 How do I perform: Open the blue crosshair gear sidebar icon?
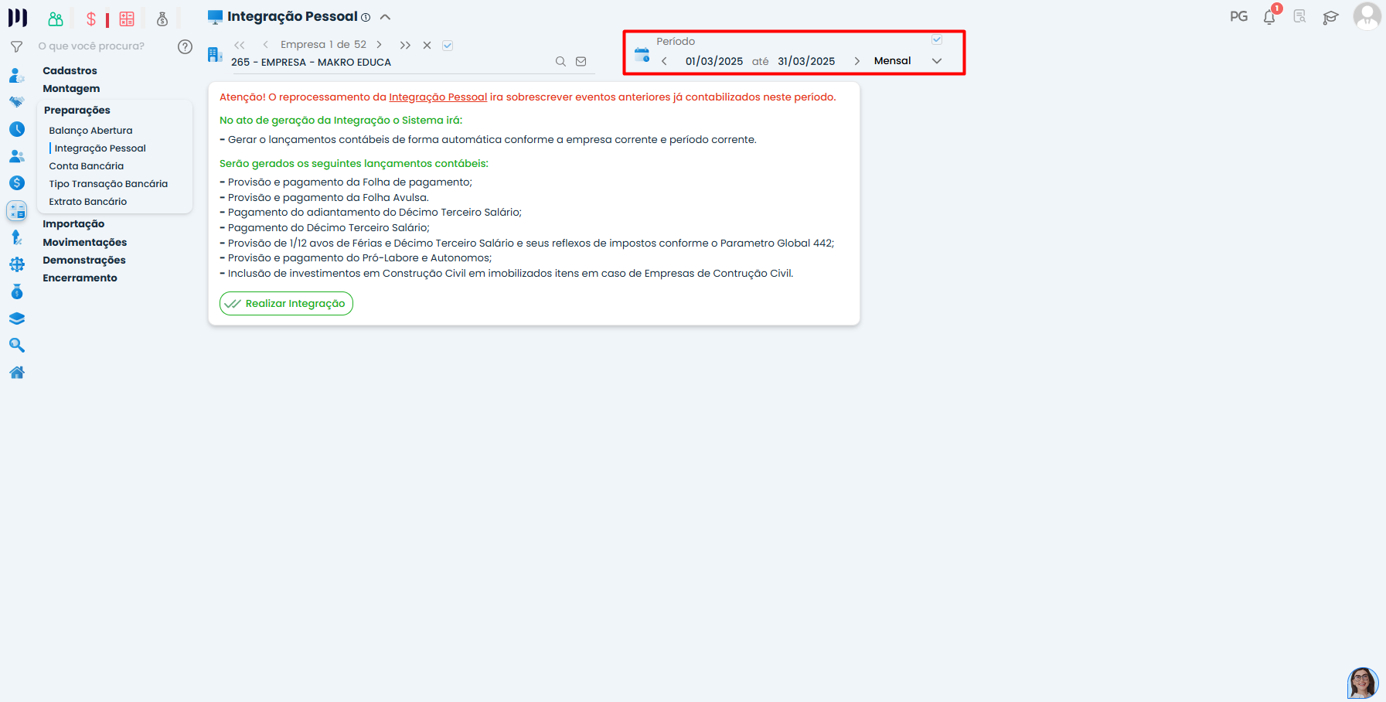[16, 264]
